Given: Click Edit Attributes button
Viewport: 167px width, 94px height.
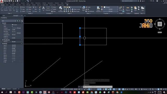Looking at the screenshot, I should point(90,11).
